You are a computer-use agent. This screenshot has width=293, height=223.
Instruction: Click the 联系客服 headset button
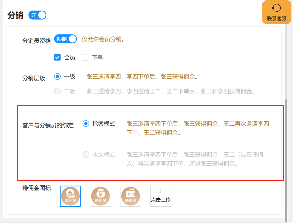click(276, 12)
